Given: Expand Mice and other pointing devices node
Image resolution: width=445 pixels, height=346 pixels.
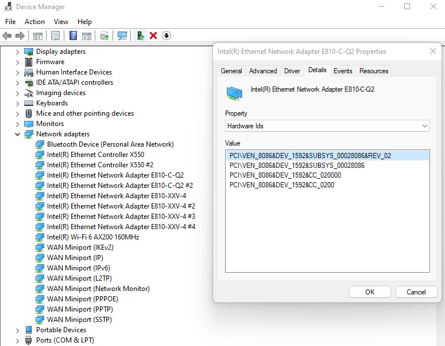Looking at the screenshot, I should [18, 114].
